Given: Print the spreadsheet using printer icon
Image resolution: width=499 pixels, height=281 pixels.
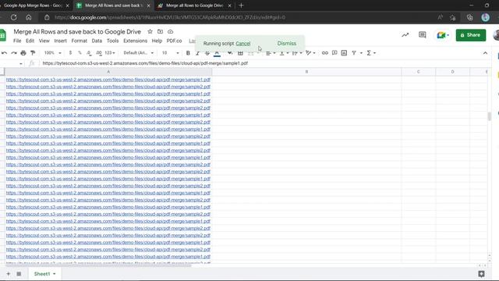Looking at the screenshot, I should [x=23, y=53].
